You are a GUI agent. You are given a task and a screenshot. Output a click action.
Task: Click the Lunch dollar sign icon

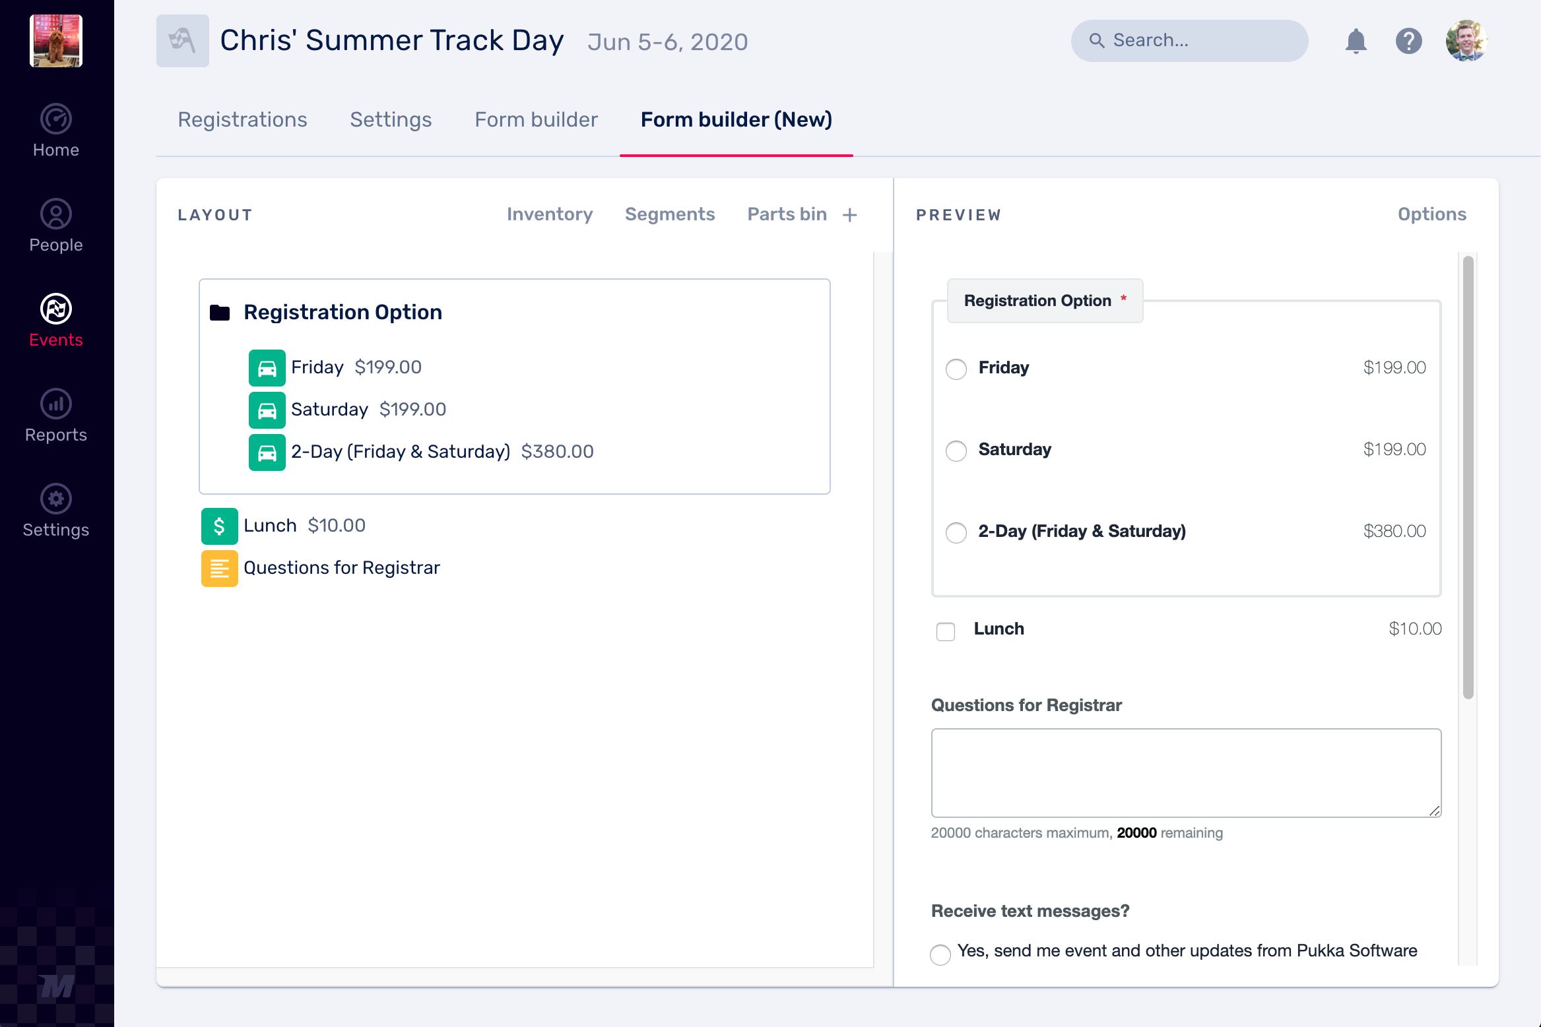[x=220, y=526]
